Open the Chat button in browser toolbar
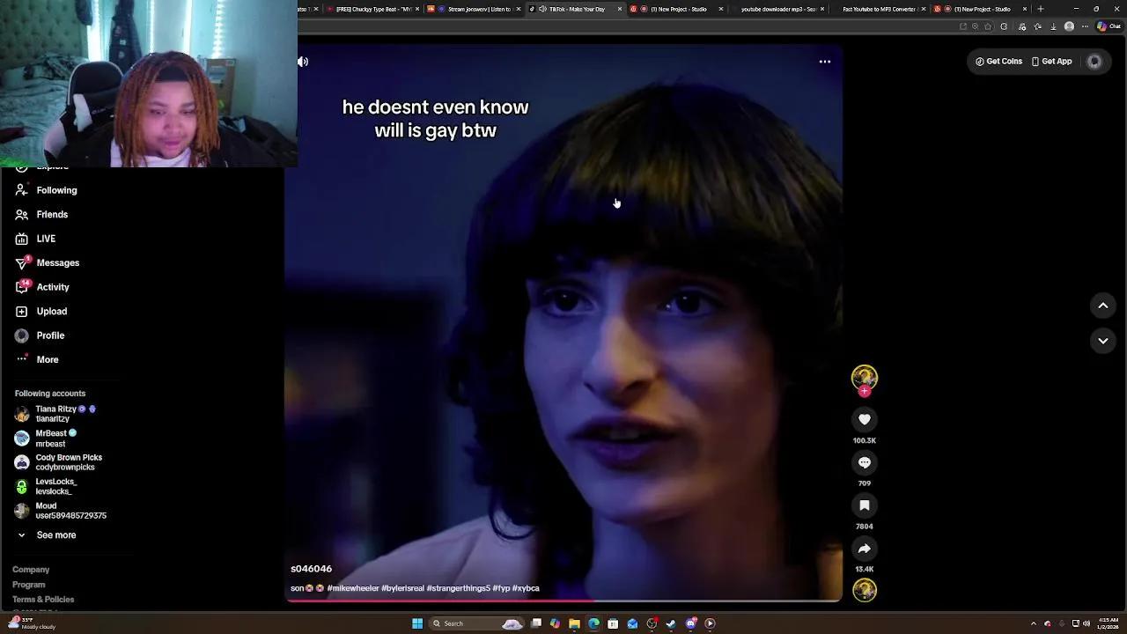1127x634 pixels. pyautogui.click(x=1109, y=26)
